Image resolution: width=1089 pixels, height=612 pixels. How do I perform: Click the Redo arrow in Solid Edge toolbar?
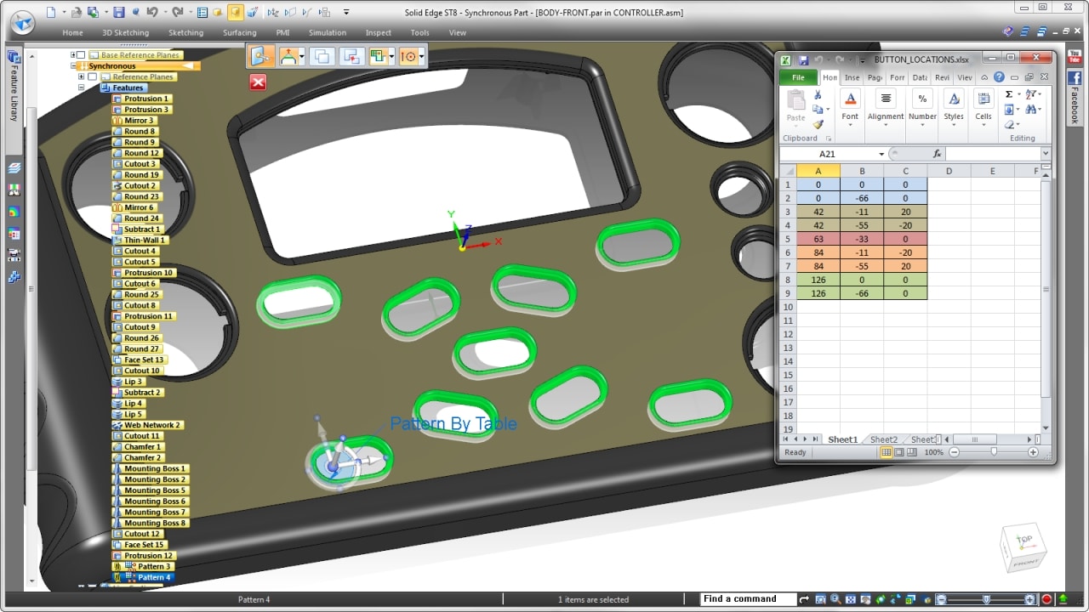(177, 12)
